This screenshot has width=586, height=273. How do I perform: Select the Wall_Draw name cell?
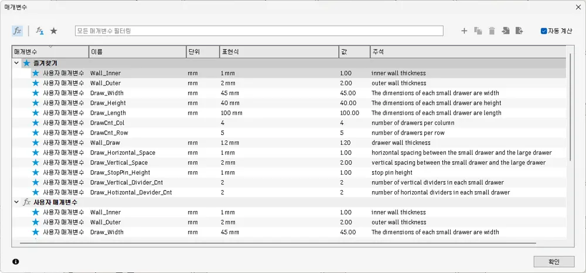105,143
